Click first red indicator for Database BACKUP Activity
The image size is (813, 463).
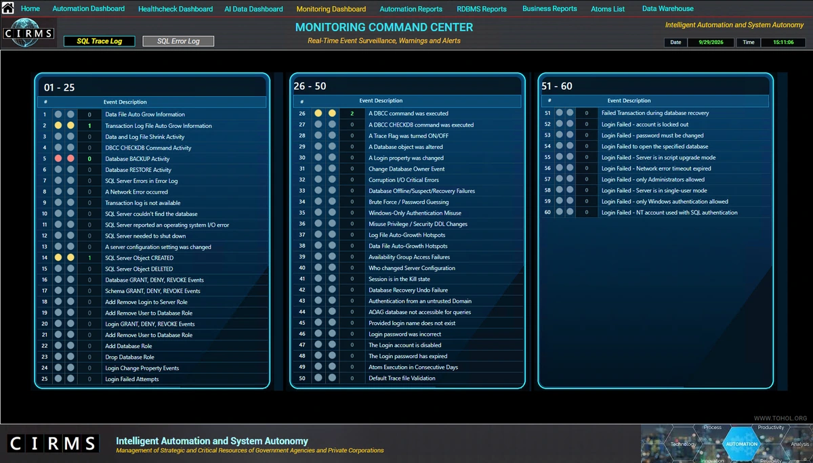tap(58, 159)
